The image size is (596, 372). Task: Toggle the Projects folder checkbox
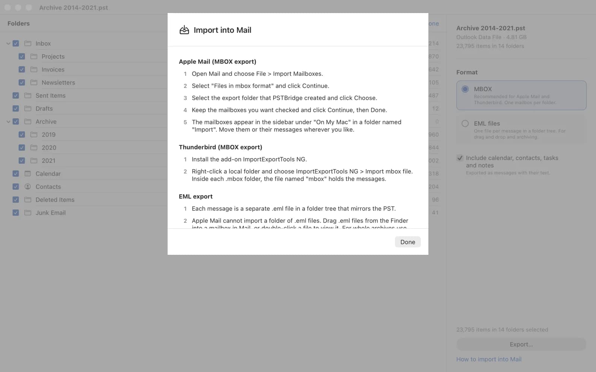pos(22,56)
